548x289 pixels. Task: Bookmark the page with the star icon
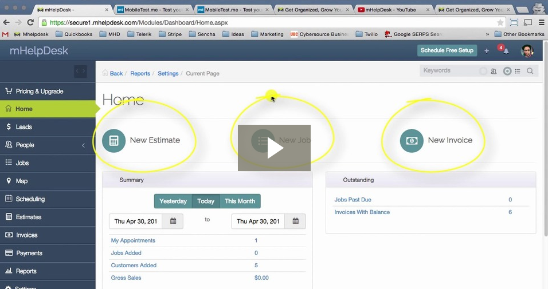tap(500, 23)
